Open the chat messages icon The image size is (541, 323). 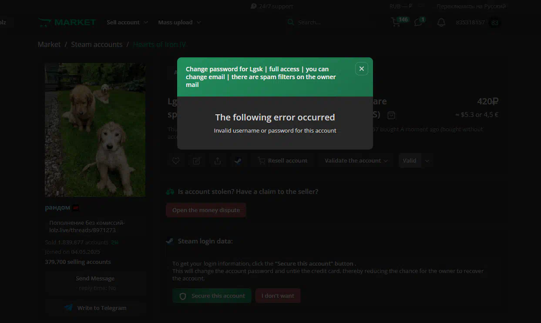pos(419,22)
